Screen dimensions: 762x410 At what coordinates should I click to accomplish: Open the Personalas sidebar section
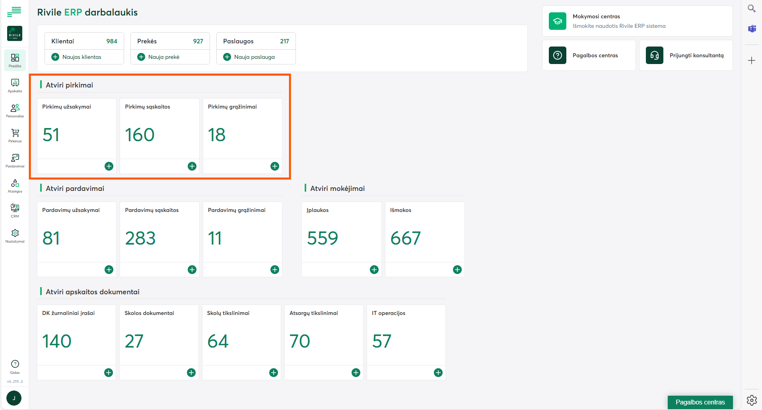[15, 110]
